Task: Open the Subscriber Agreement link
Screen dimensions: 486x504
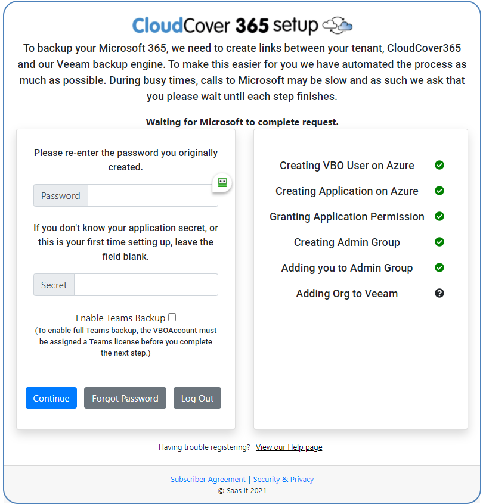Action: tap(208, 479)
